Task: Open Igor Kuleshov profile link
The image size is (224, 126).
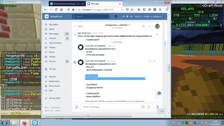Action: click(84, 33)
